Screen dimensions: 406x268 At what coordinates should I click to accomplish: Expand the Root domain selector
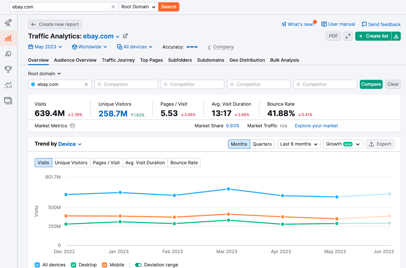(x=45, y=74)
